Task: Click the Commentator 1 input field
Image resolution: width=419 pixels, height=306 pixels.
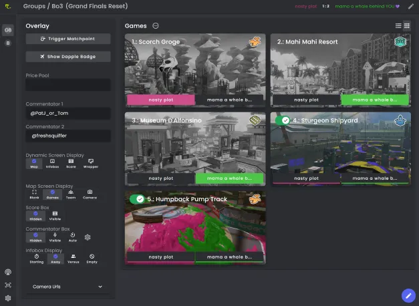Action: (67, 114)
